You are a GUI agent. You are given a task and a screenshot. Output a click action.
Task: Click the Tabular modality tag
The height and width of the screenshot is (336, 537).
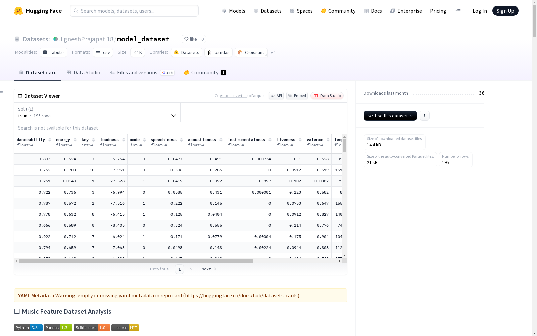pyautogui.click(x=54, y=52)
